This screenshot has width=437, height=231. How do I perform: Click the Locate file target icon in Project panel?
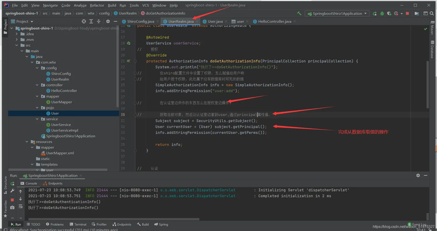[x=84, y=21]
